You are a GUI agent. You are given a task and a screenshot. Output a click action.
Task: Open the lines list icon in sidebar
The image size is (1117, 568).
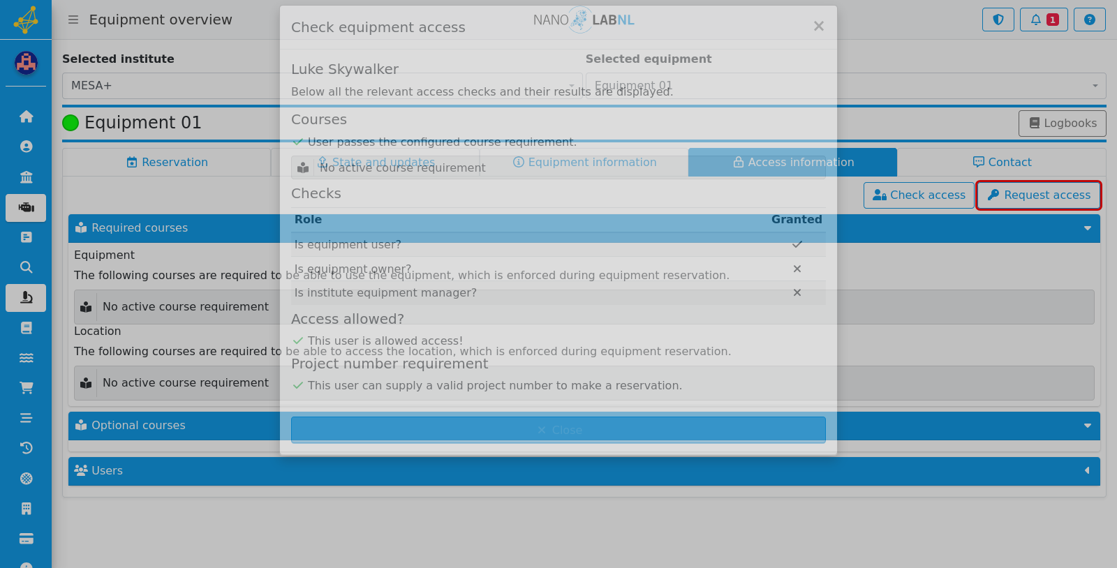[26, 418]
